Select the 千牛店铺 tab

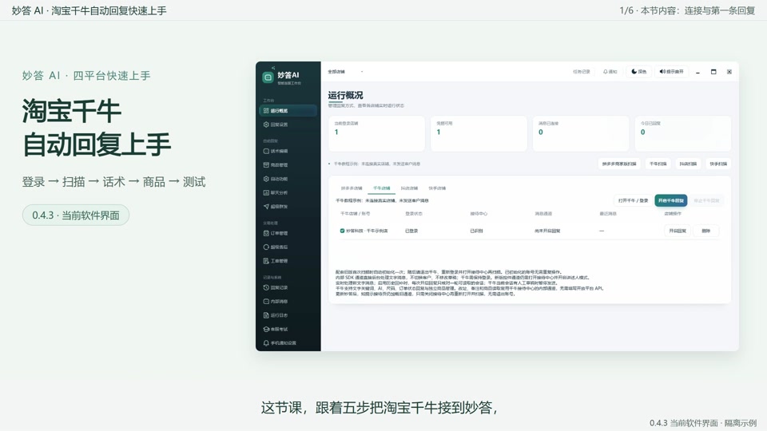click(382, 188)
